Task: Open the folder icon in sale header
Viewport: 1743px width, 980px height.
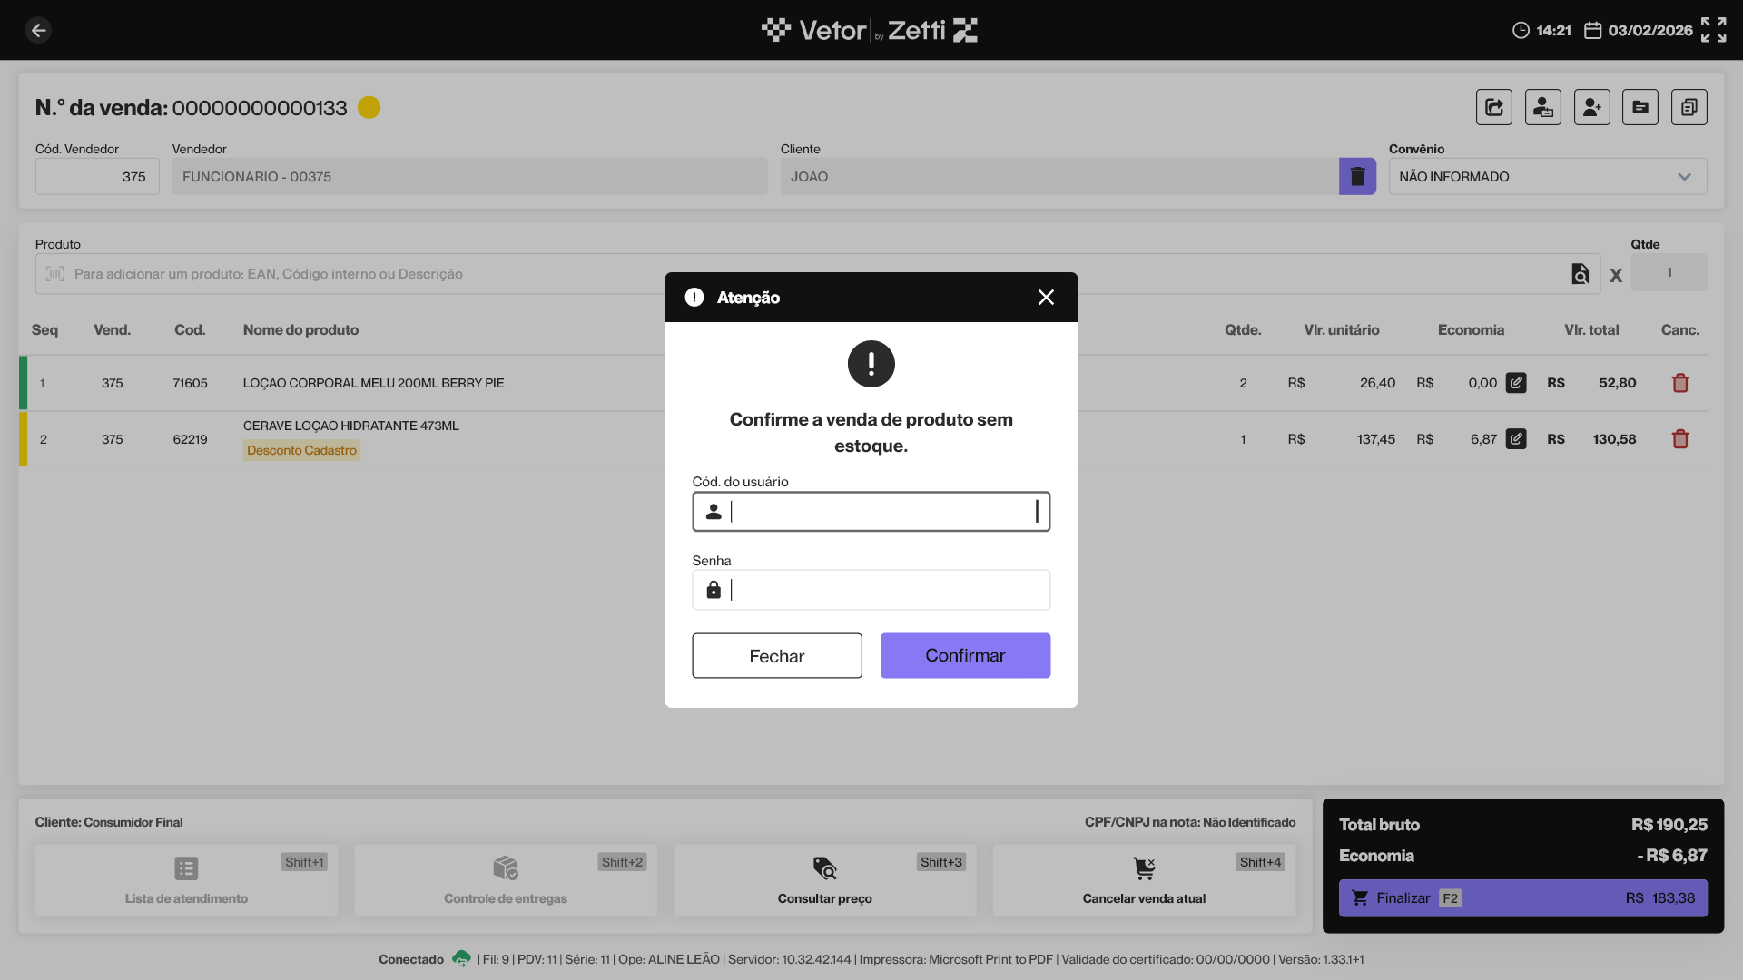Action: click(x=1640, y=107)
